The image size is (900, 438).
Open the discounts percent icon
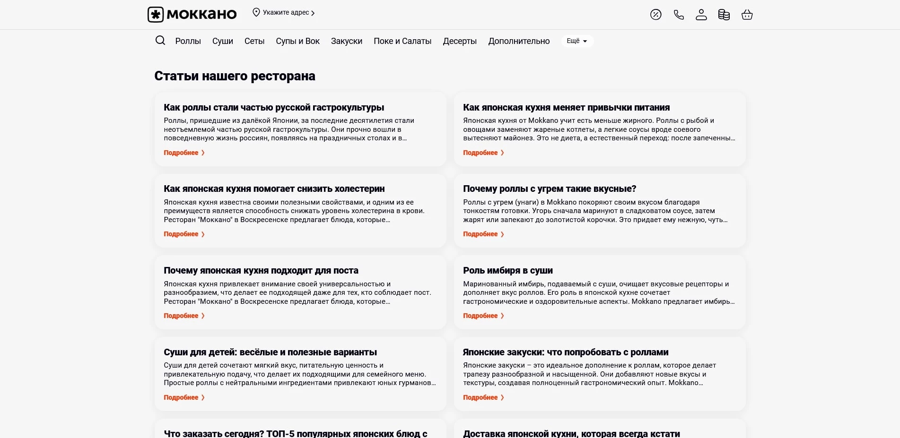(x=655, y=15)
